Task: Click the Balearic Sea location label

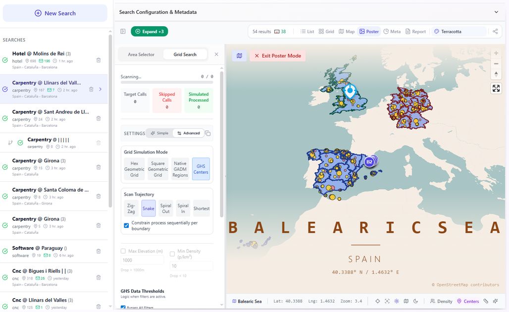Action: pyautogui.click(x=247, y=301)
